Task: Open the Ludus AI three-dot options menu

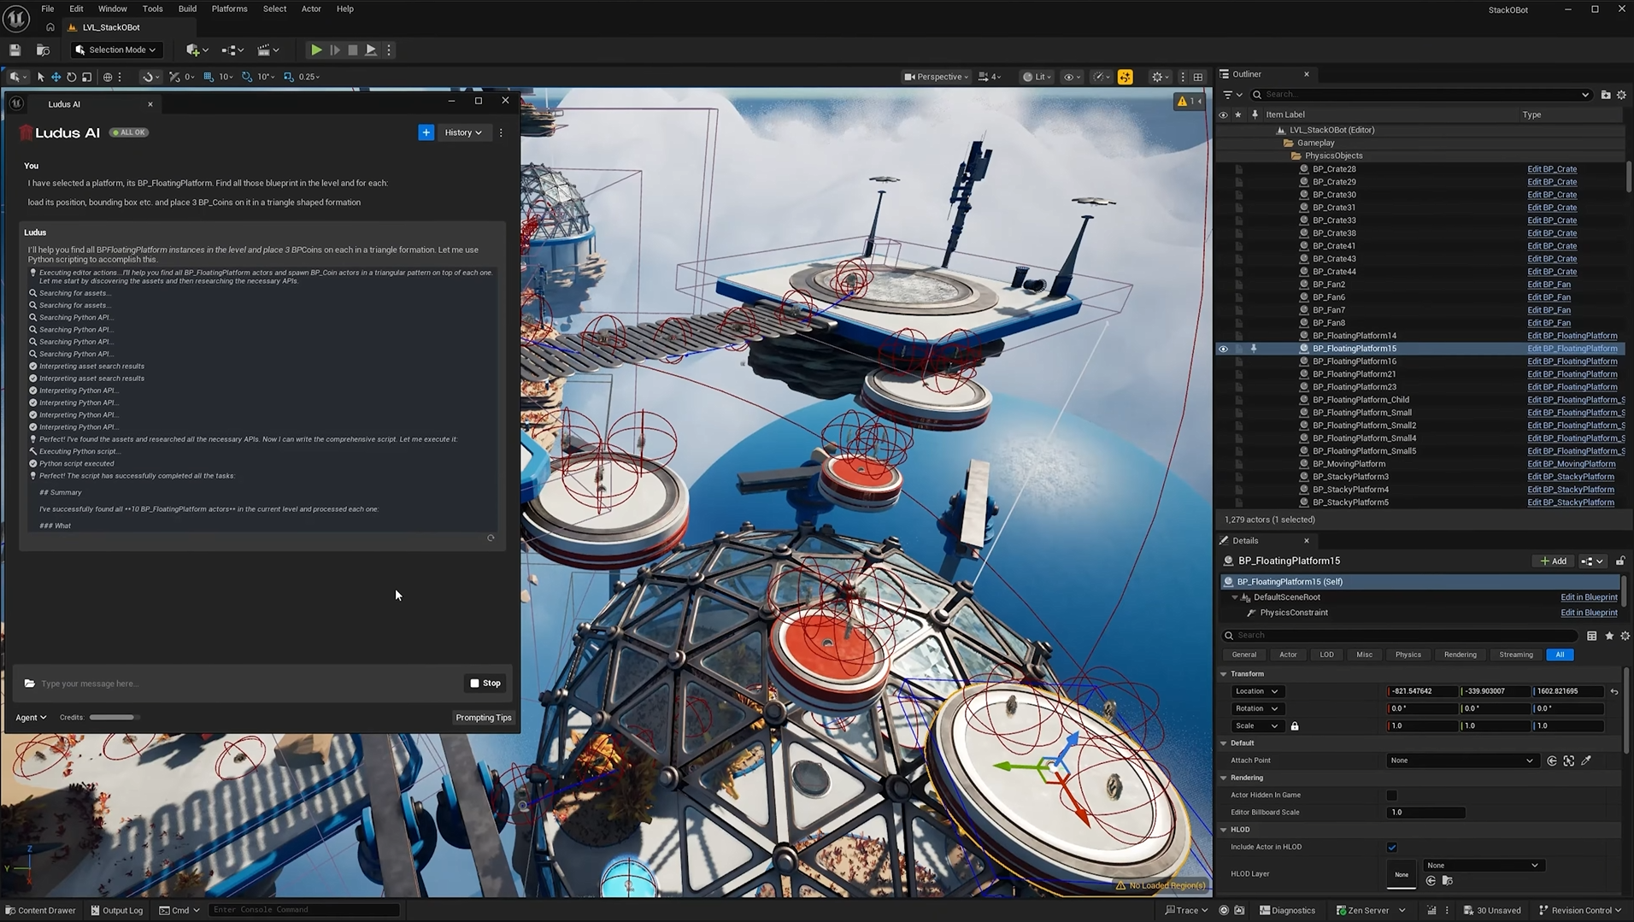Action: (x=501, y=132)
